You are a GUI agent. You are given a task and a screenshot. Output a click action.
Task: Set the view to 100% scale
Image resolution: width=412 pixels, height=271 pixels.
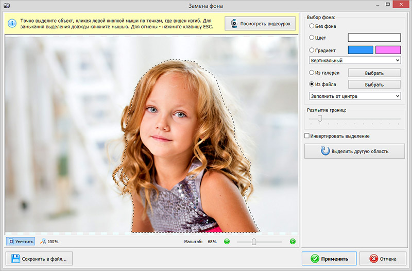pos(49,241)
